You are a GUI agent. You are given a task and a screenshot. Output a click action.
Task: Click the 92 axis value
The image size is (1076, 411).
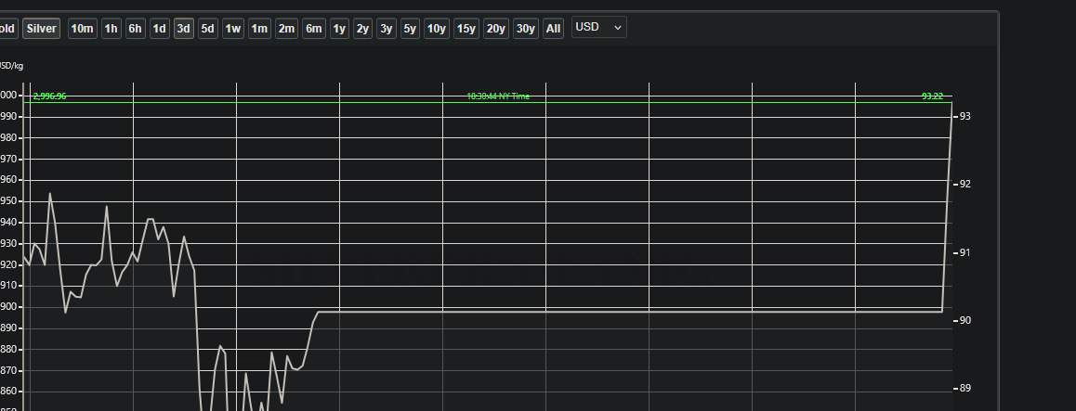click(964, 185)
